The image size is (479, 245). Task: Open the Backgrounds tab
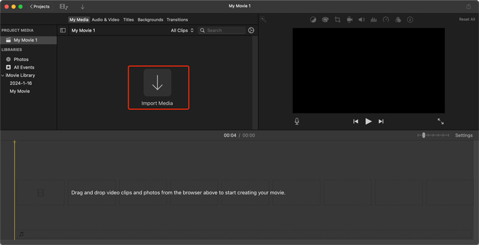pyautogui.click(x=150, y=20)
